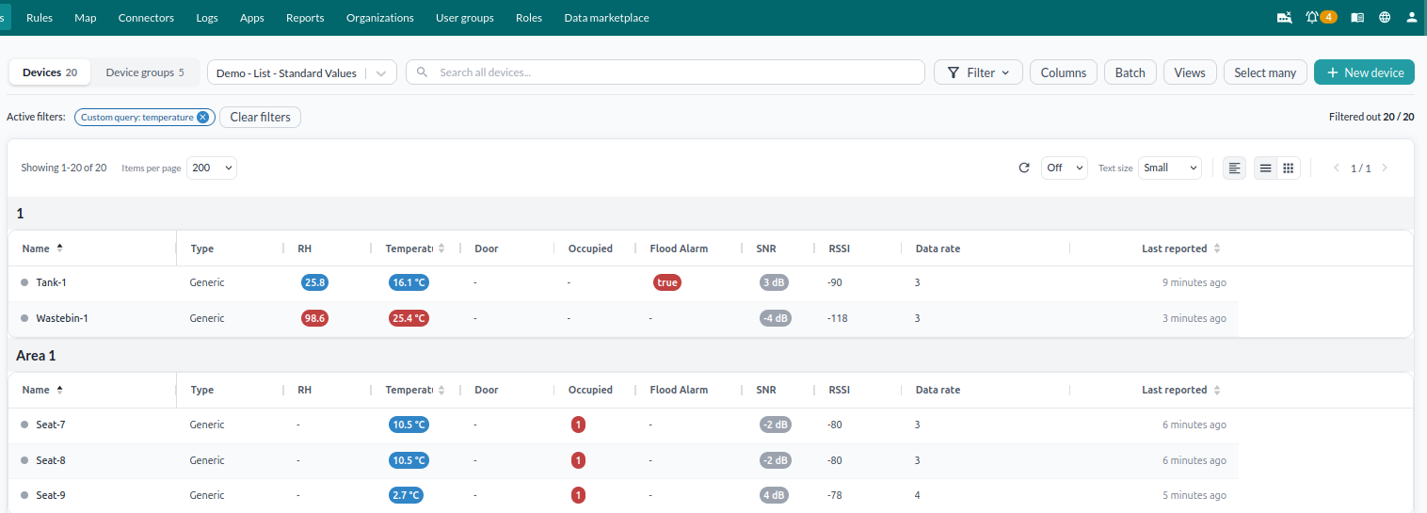Open the Reports menu

(305, 18)
